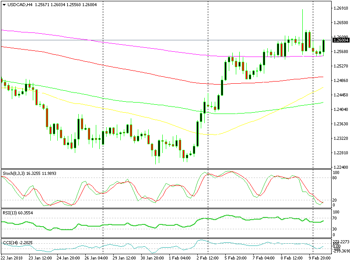Click the 1.24450 price scale value

click(x=341, y=95)
